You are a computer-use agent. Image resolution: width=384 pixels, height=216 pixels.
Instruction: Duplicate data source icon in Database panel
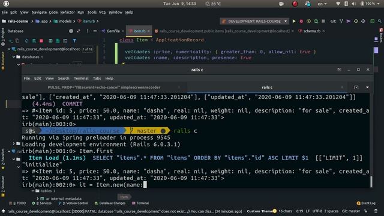click(x=17, y=41)
